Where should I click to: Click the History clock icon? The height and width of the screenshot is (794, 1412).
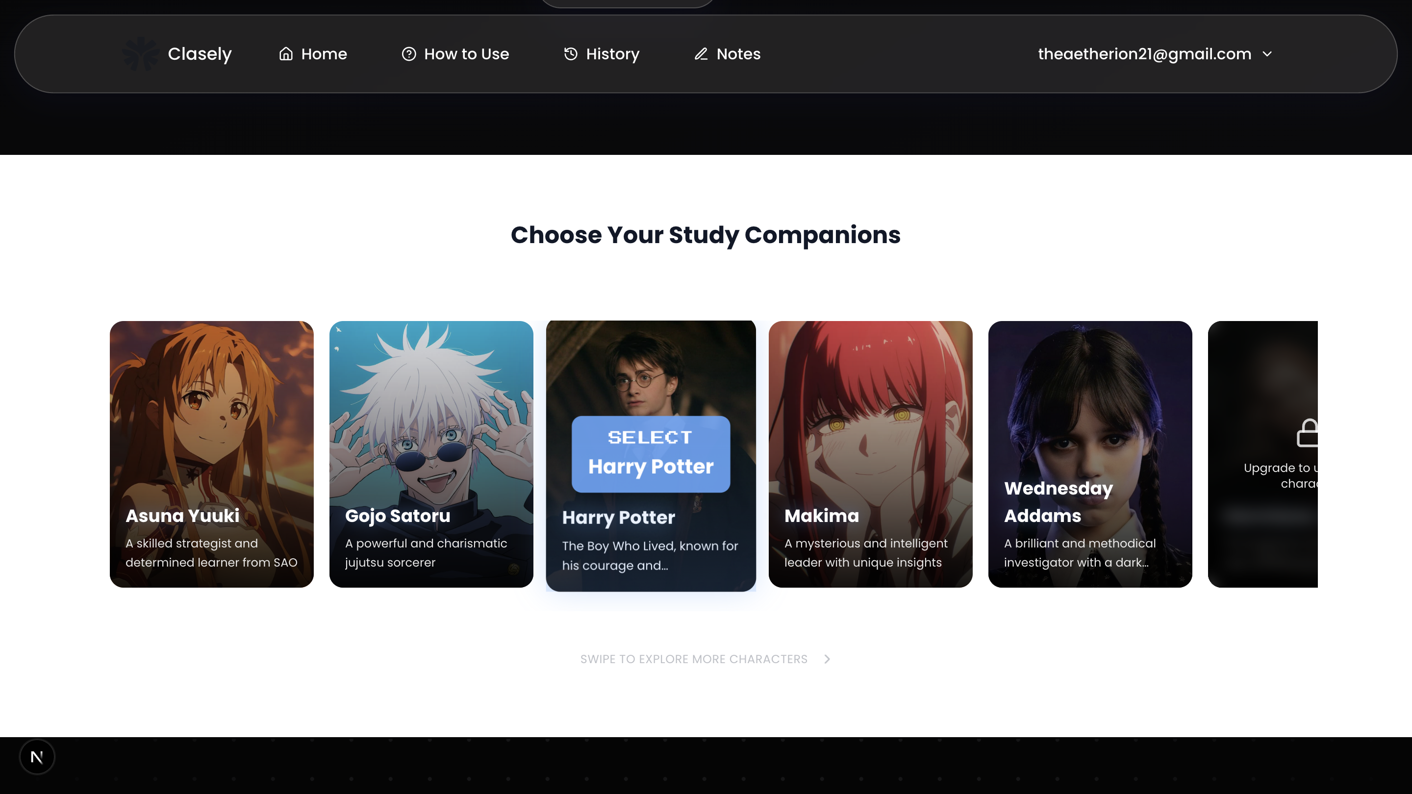pos(571,54)
